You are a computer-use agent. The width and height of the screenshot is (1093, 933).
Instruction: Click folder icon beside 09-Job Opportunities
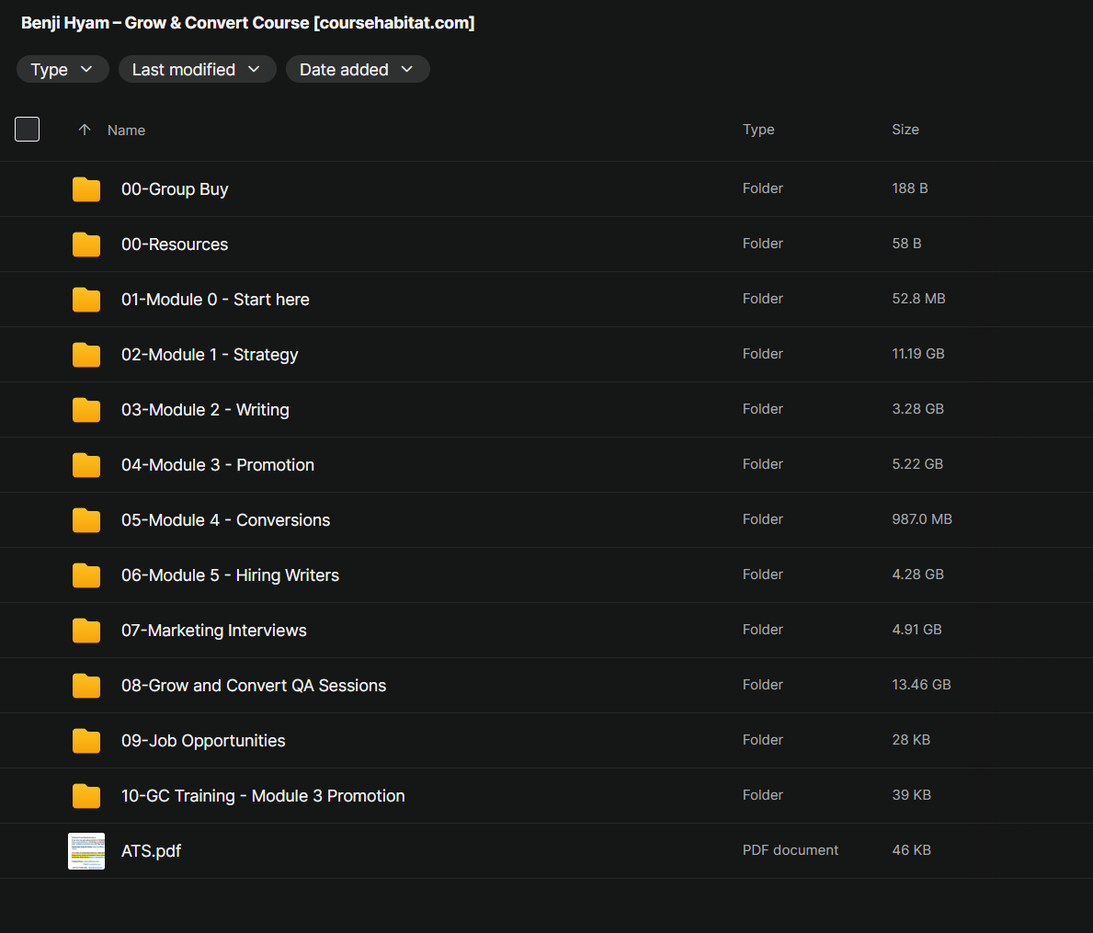[x=86, y=741]
